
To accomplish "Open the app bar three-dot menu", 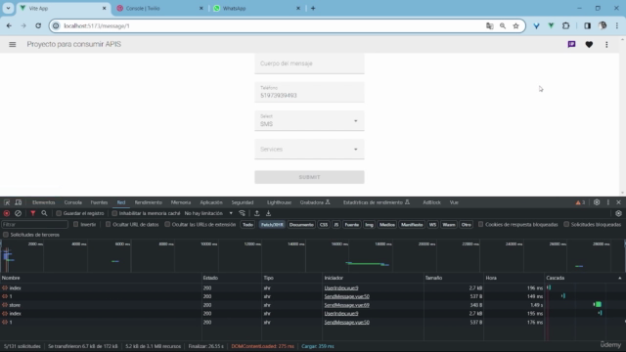I will tap(606, 44).
